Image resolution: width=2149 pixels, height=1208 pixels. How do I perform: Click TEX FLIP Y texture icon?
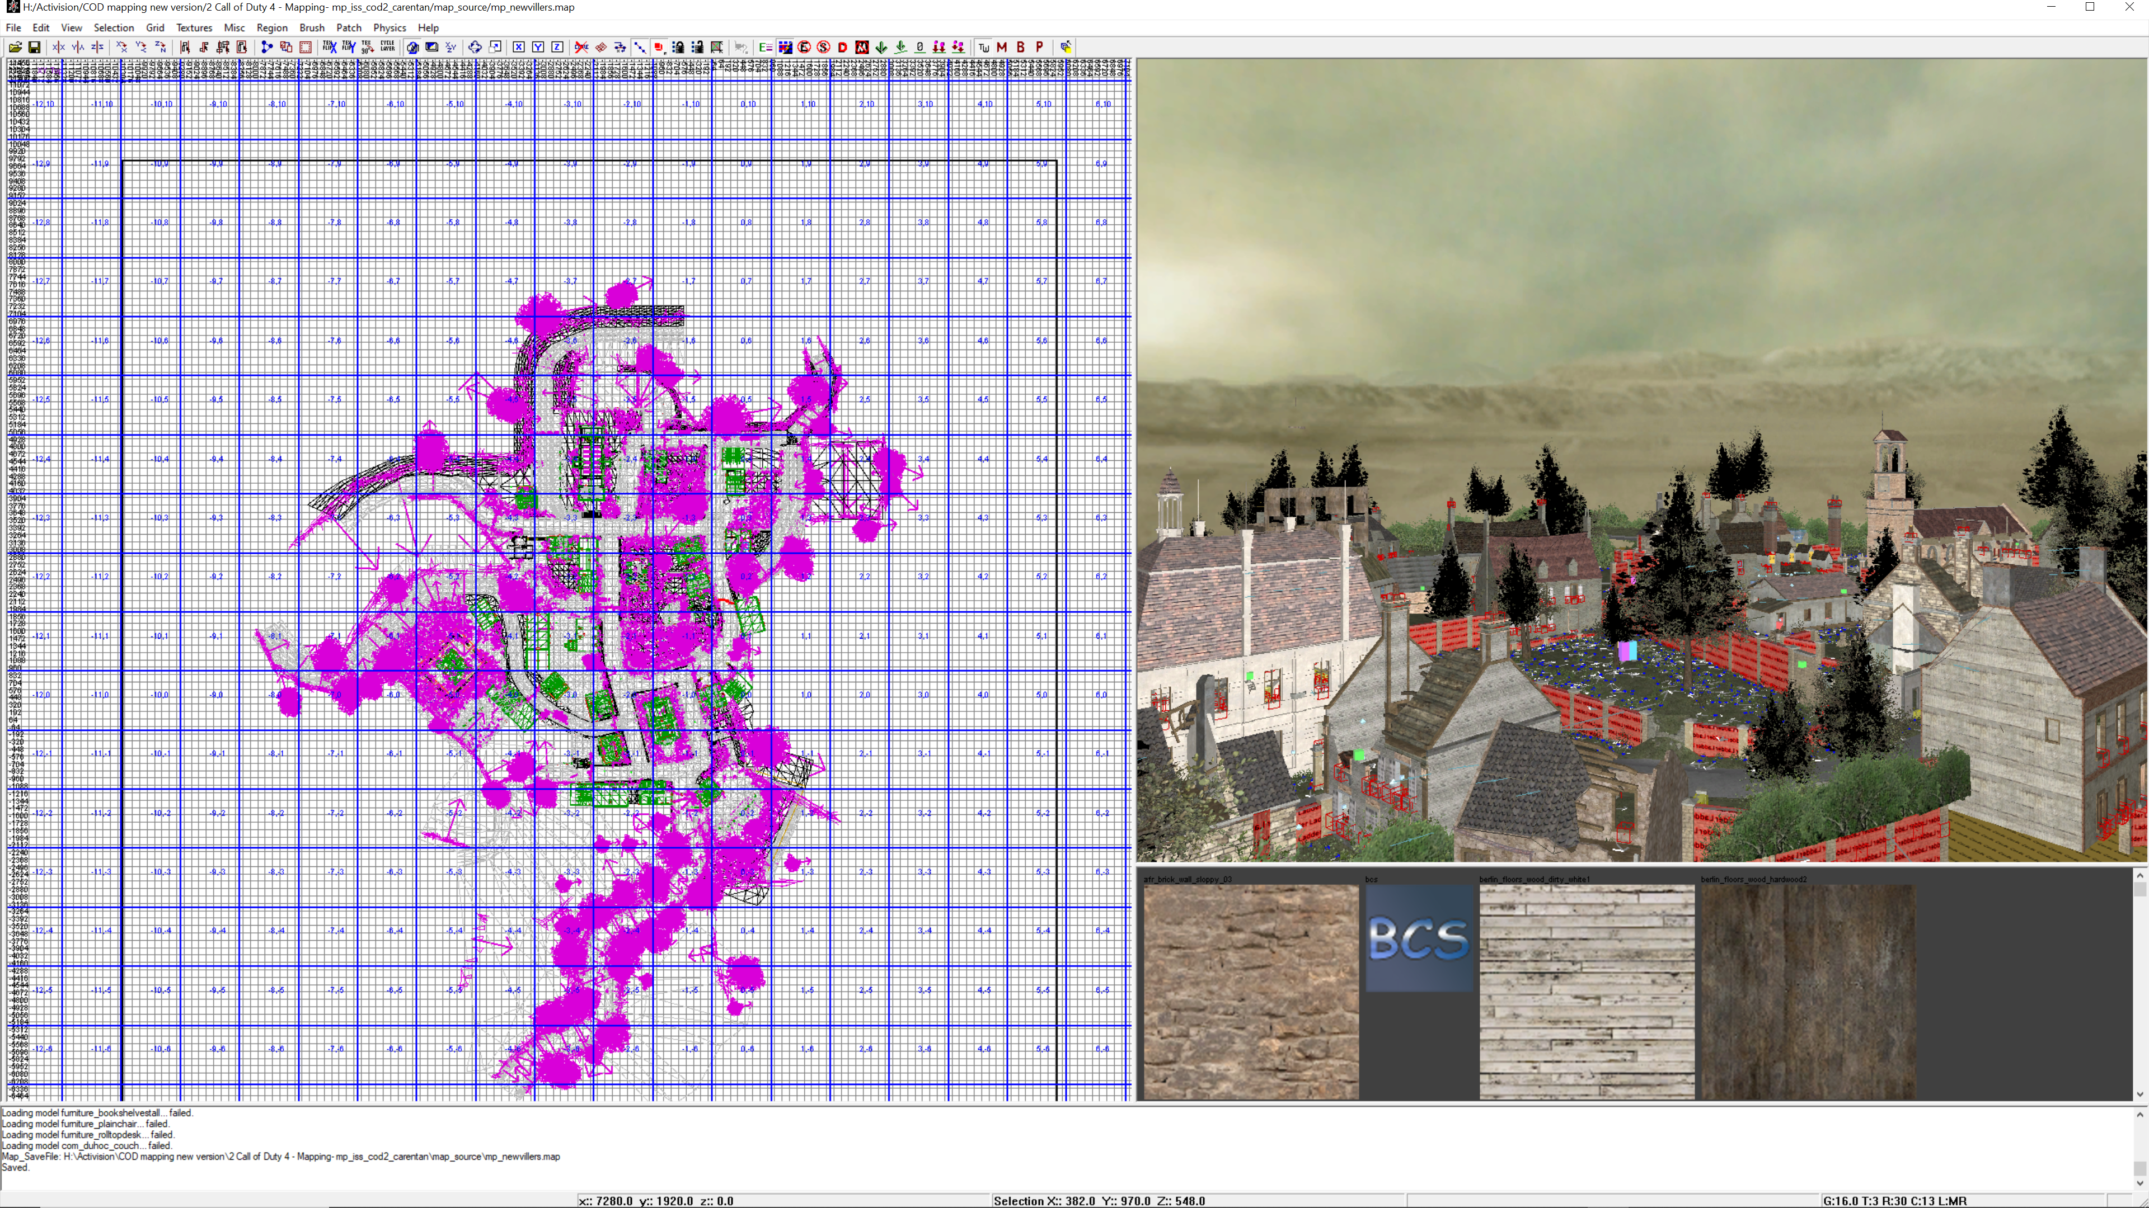tap(350, 46)
